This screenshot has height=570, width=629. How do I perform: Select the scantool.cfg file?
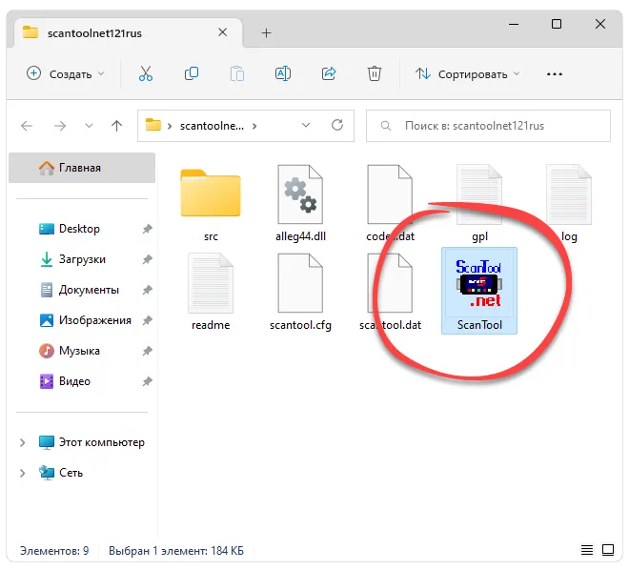[x=300, y=292]
